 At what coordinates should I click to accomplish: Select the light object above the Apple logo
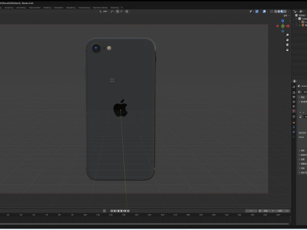click(112, 80)
